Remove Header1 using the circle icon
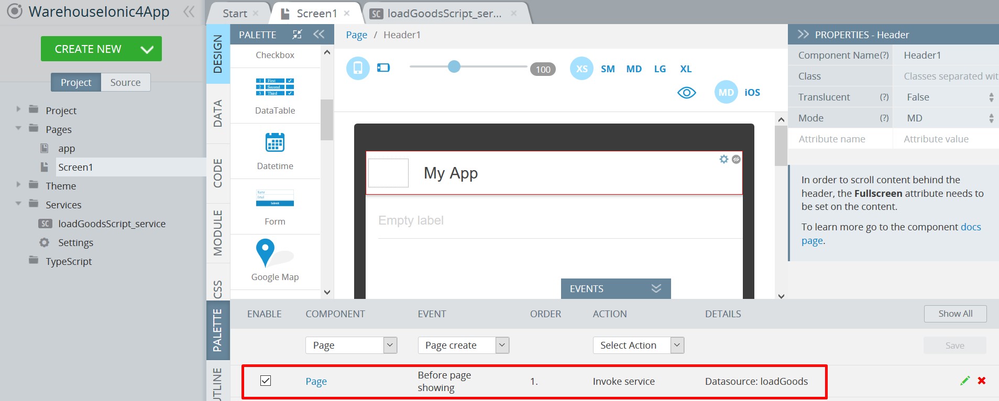The height and width of the screenshot is (401, 999). (x=736, y=159)
